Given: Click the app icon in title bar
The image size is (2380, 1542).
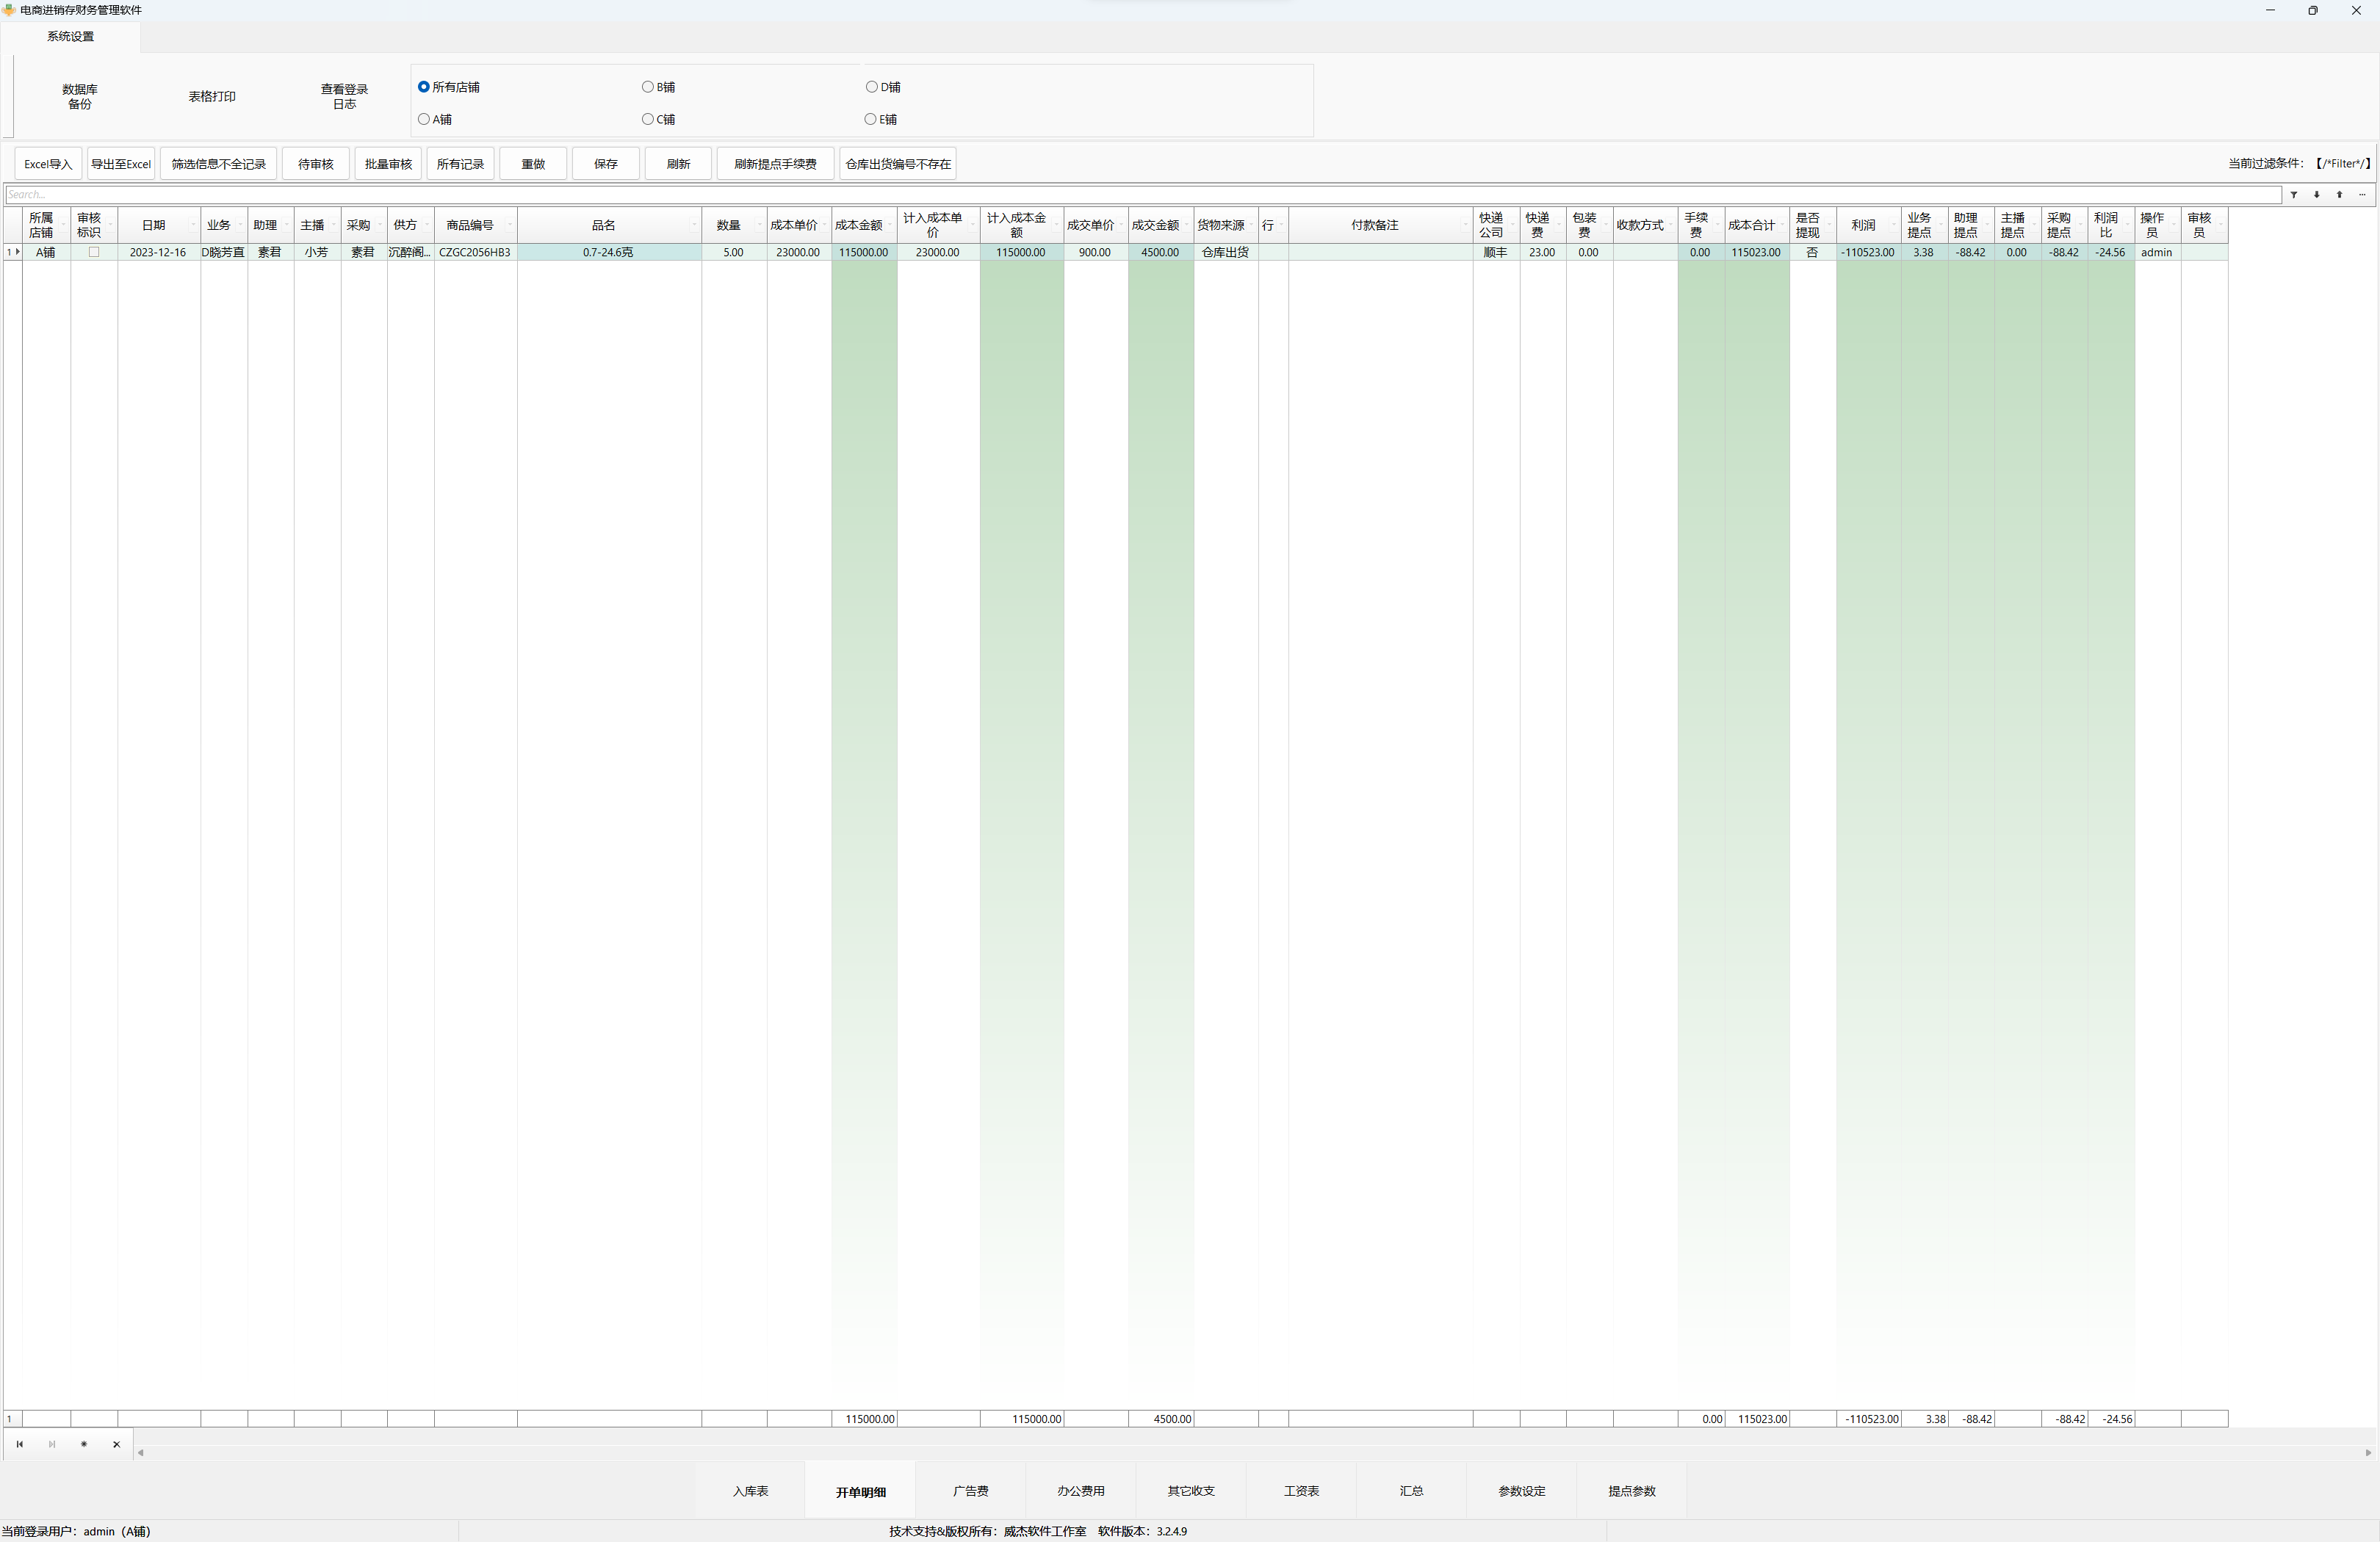Looking at the screenshot, I should click(x=8, y=10).
